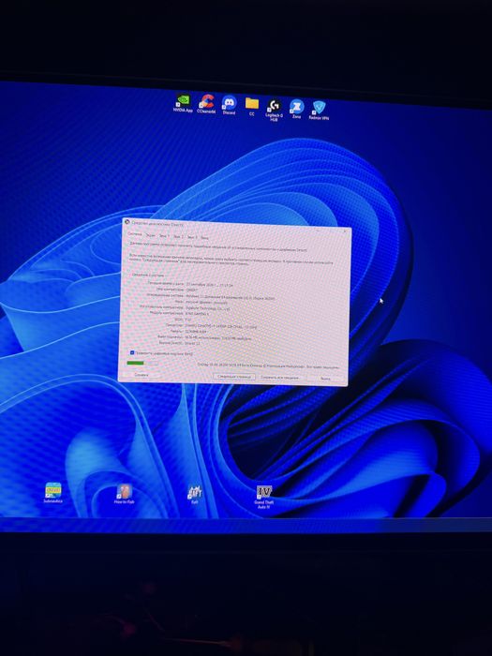Open the Звук 3 tab

[x=192, y=237]
